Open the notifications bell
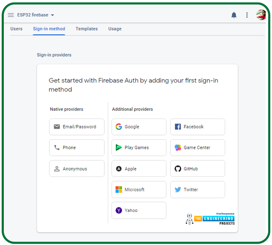272x245 pixels. pos(234,15)
